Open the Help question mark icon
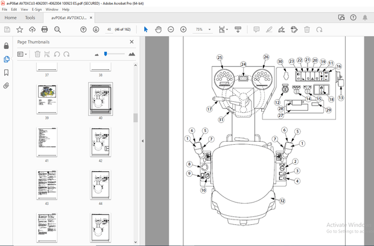The image size is (374, 246). pos(353,17)
